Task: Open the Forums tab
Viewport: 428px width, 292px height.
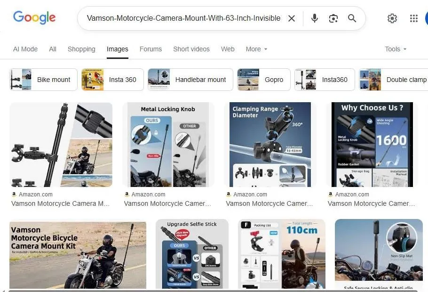Action: click(151, 49)
